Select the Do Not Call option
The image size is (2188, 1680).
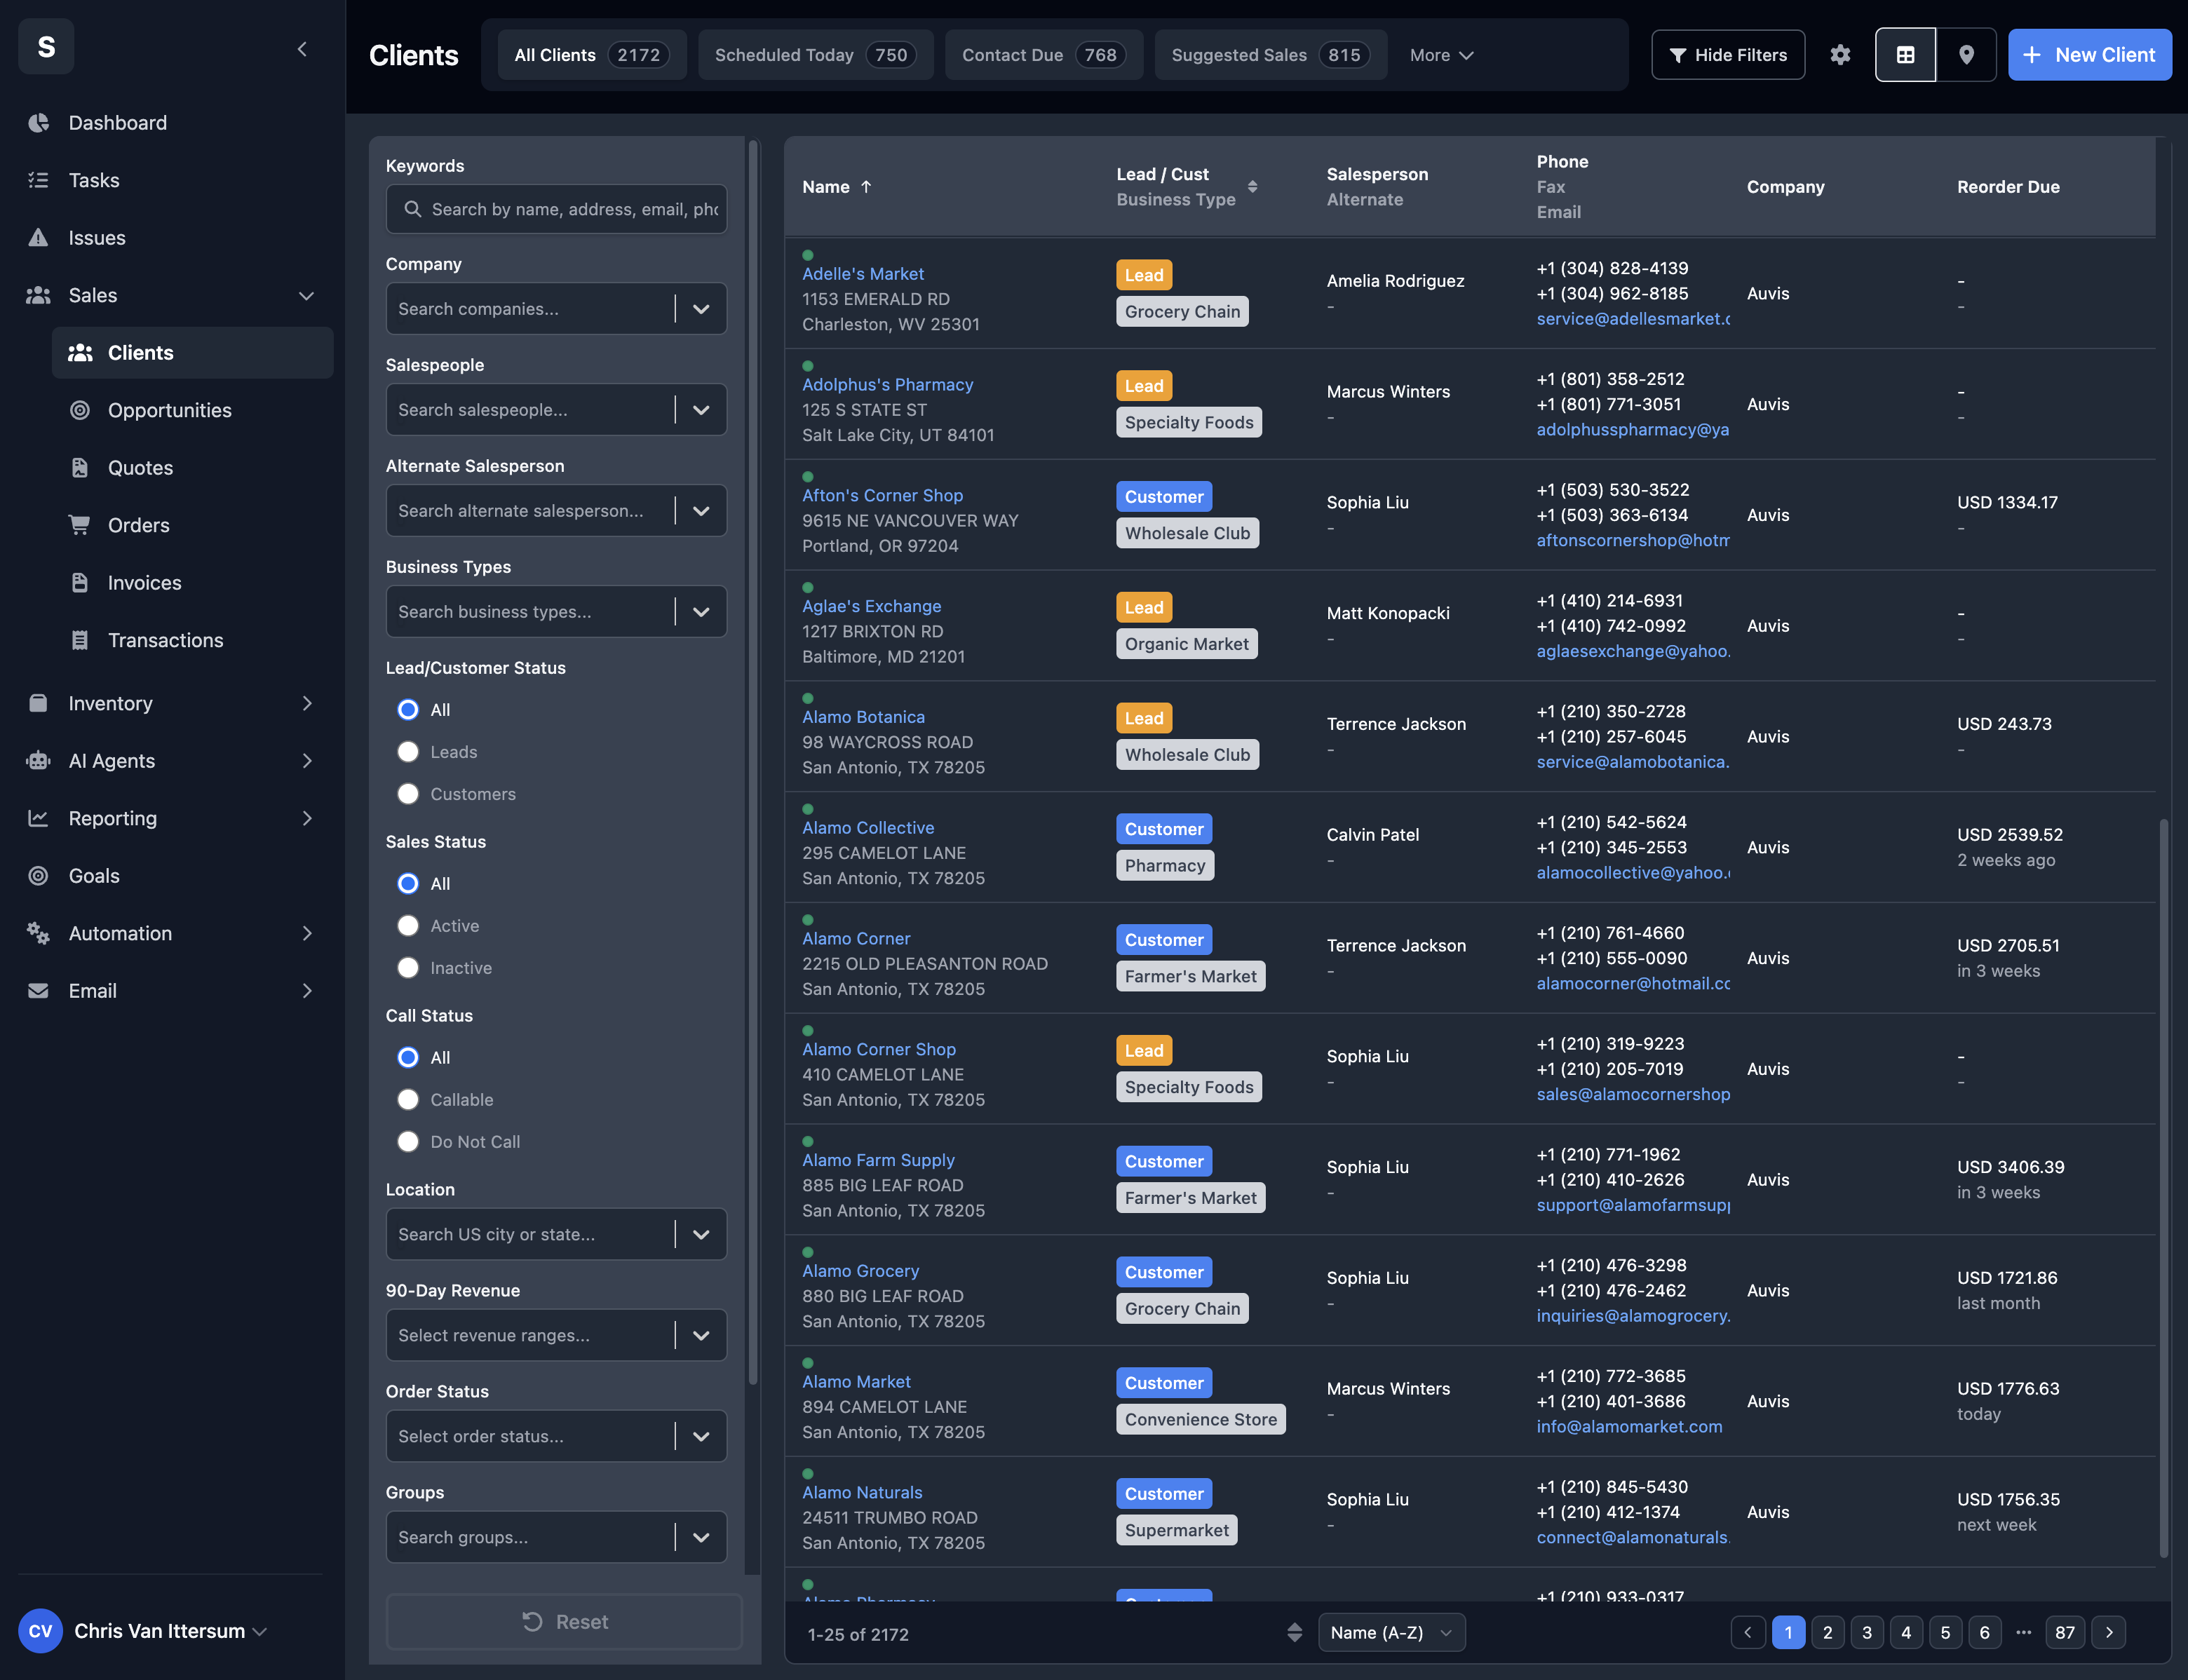[x=408, y=1142]
